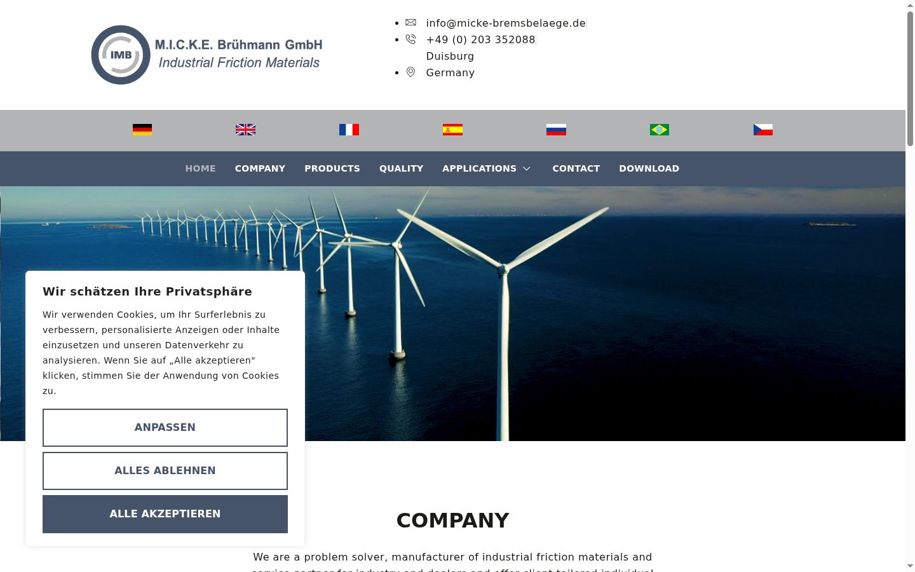
Task: Click the location pin icon
Action: tap(411, 72)
